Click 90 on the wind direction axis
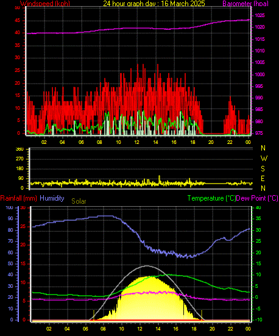The height and width of the screenshot is (336, 279). coord(21,179)
